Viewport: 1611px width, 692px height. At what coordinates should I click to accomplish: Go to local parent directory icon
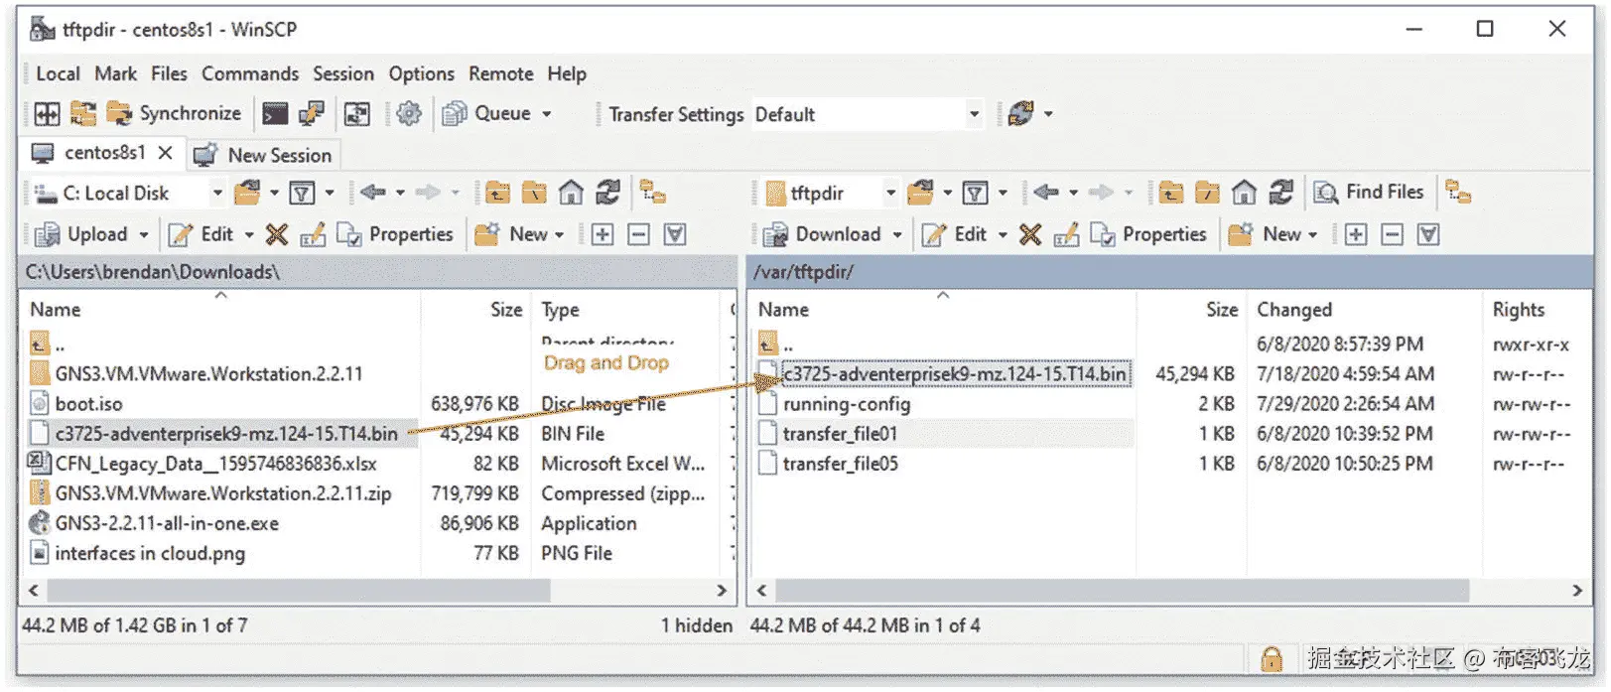pyautogui.click(x=498, y=193)
